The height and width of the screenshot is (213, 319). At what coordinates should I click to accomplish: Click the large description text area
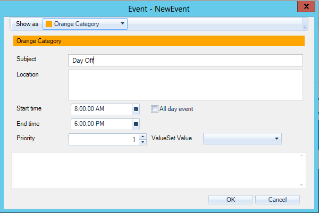[x=154, y=170]
